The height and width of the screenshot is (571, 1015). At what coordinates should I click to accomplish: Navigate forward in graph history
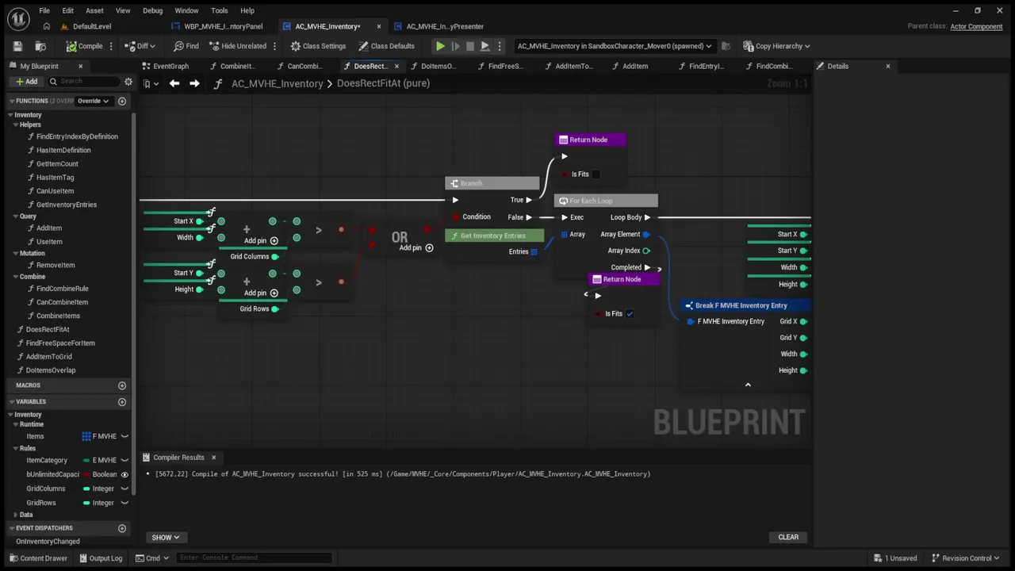pos(194,83)
